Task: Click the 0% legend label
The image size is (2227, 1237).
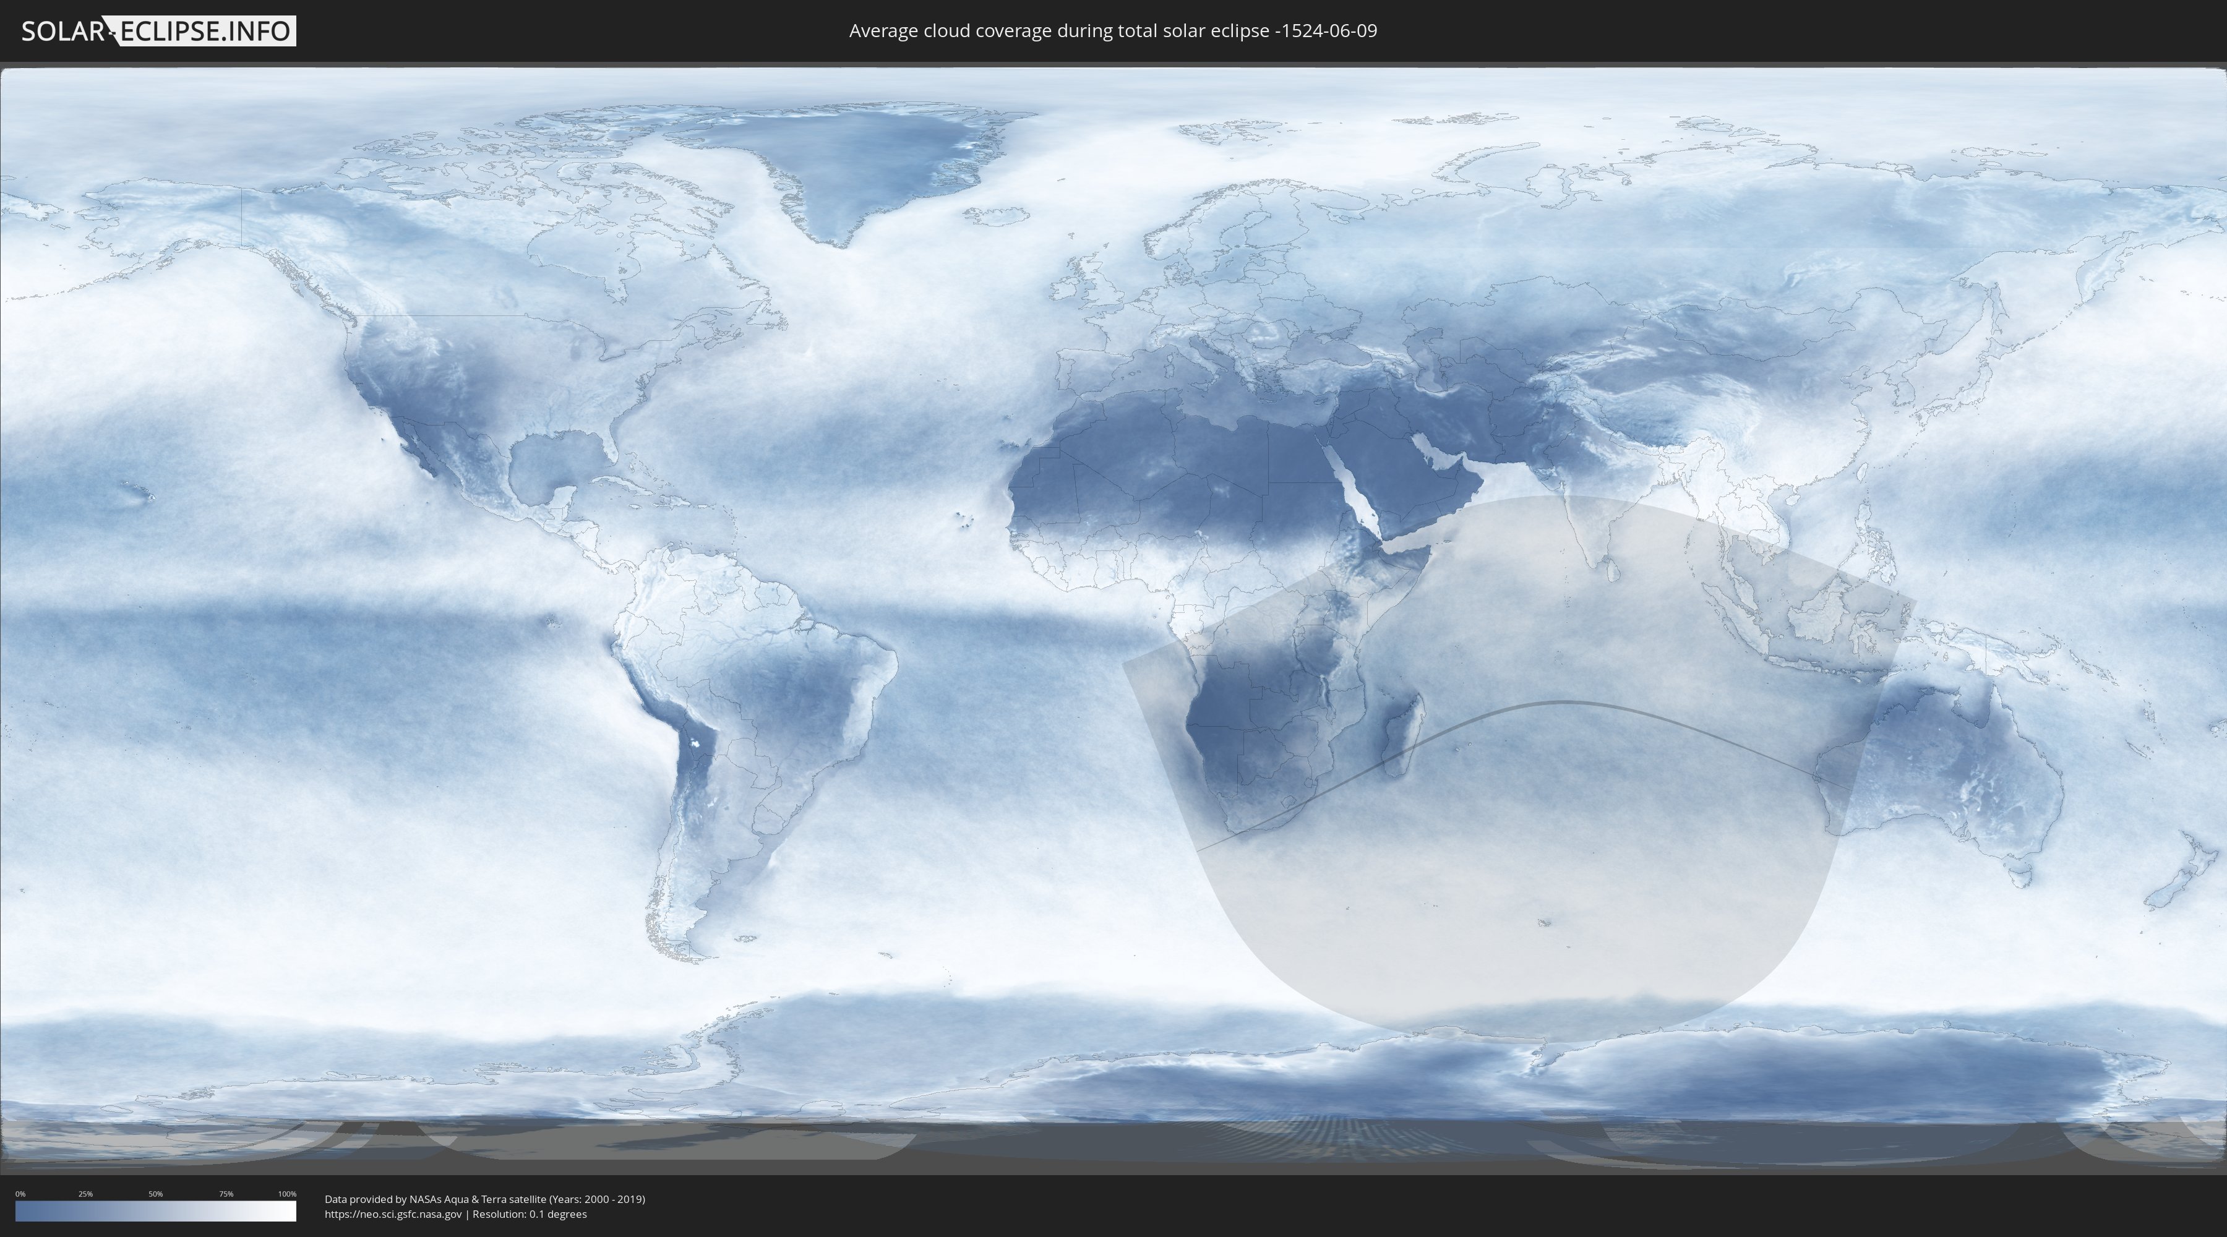Action: tap(20, 1194)
